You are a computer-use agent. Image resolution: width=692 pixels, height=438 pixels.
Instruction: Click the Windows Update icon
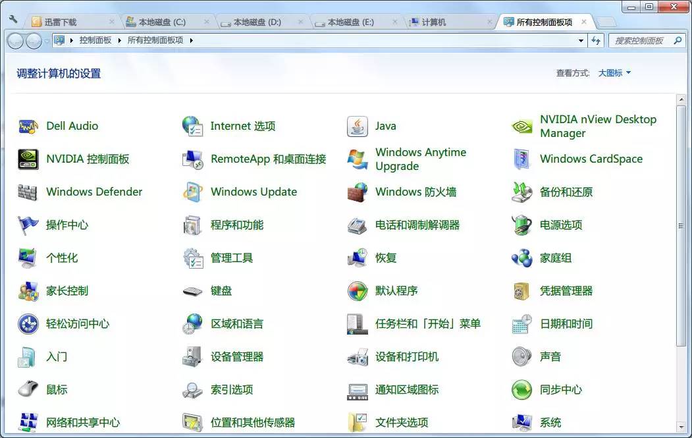pyautogui.click(x=192, y=192)
